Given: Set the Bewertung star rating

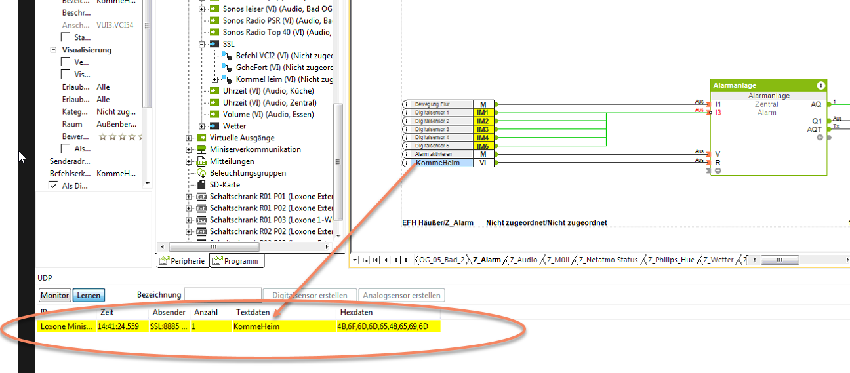Looking at the screenshot, I should click(x=120, y=137).
